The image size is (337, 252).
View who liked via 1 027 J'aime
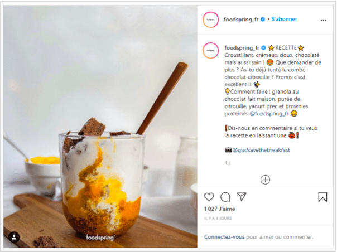(219, 209)
